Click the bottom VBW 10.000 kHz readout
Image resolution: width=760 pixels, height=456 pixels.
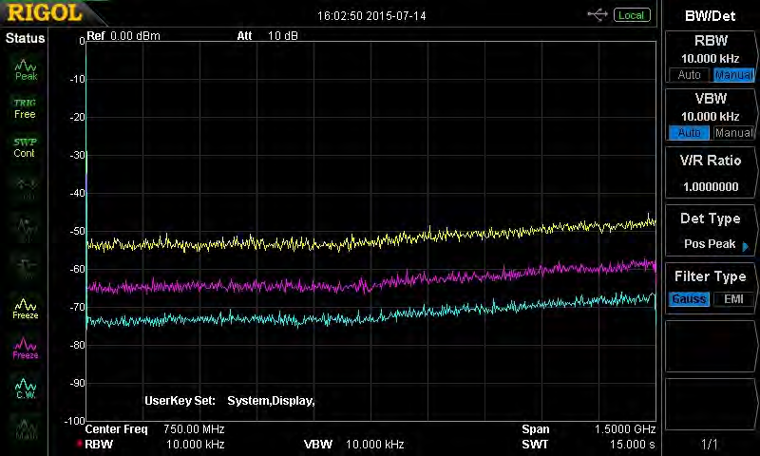click(353, 445)
